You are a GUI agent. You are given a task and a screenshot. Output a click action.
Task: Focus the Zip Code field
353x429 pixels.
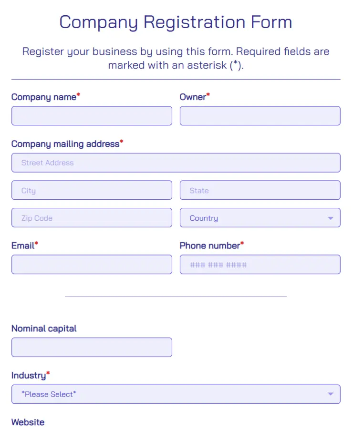click(92, 218)
